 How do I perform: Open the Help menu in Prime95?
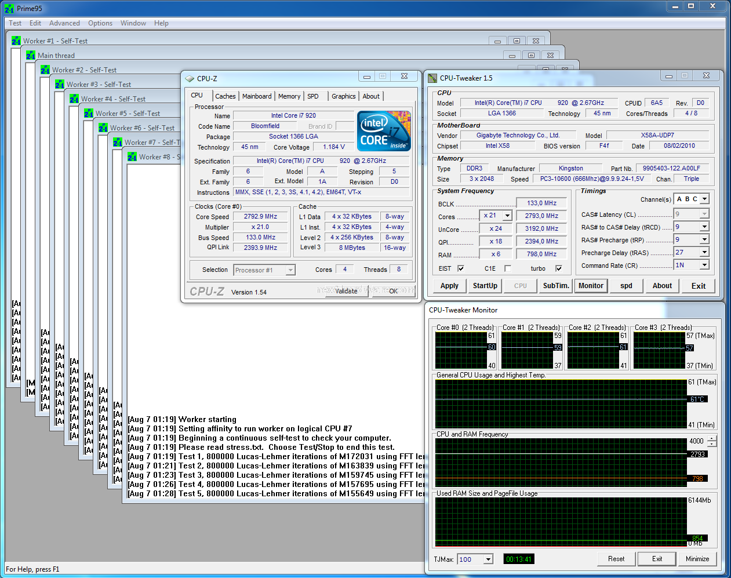tap(161, 23)
